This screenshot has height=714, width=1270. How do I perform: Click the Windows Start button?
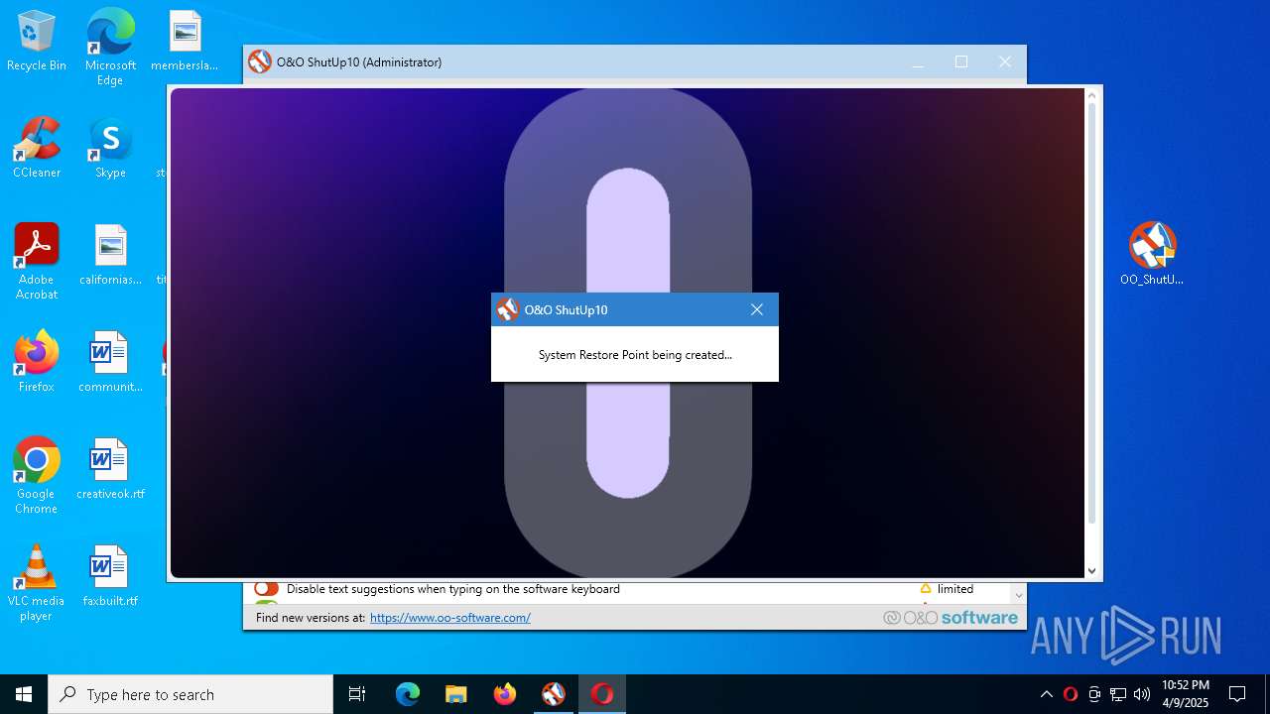click(x=24, y=694)
